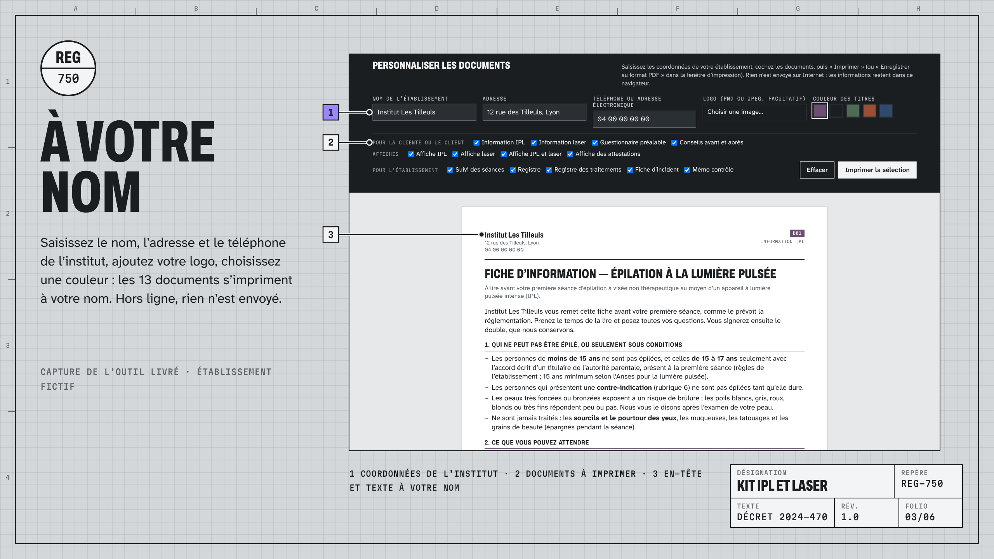Open the Choisir une image logo picker
This screenshot has height=559, width=994.
[754, 112]
